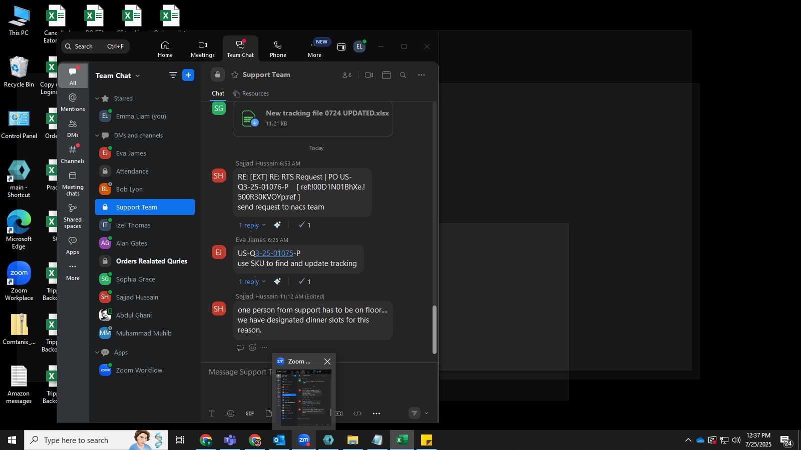Viewport: 801px width, 450px height.
Task: Open Meeting chats in sidebar
Action: point(73,183)
